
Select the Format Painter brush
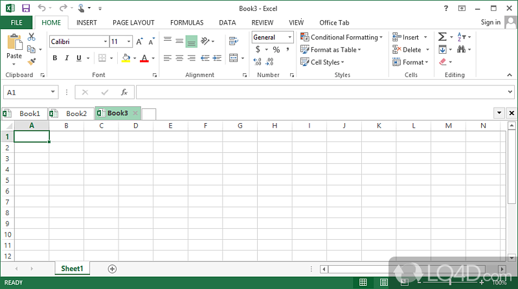[32, 62]
